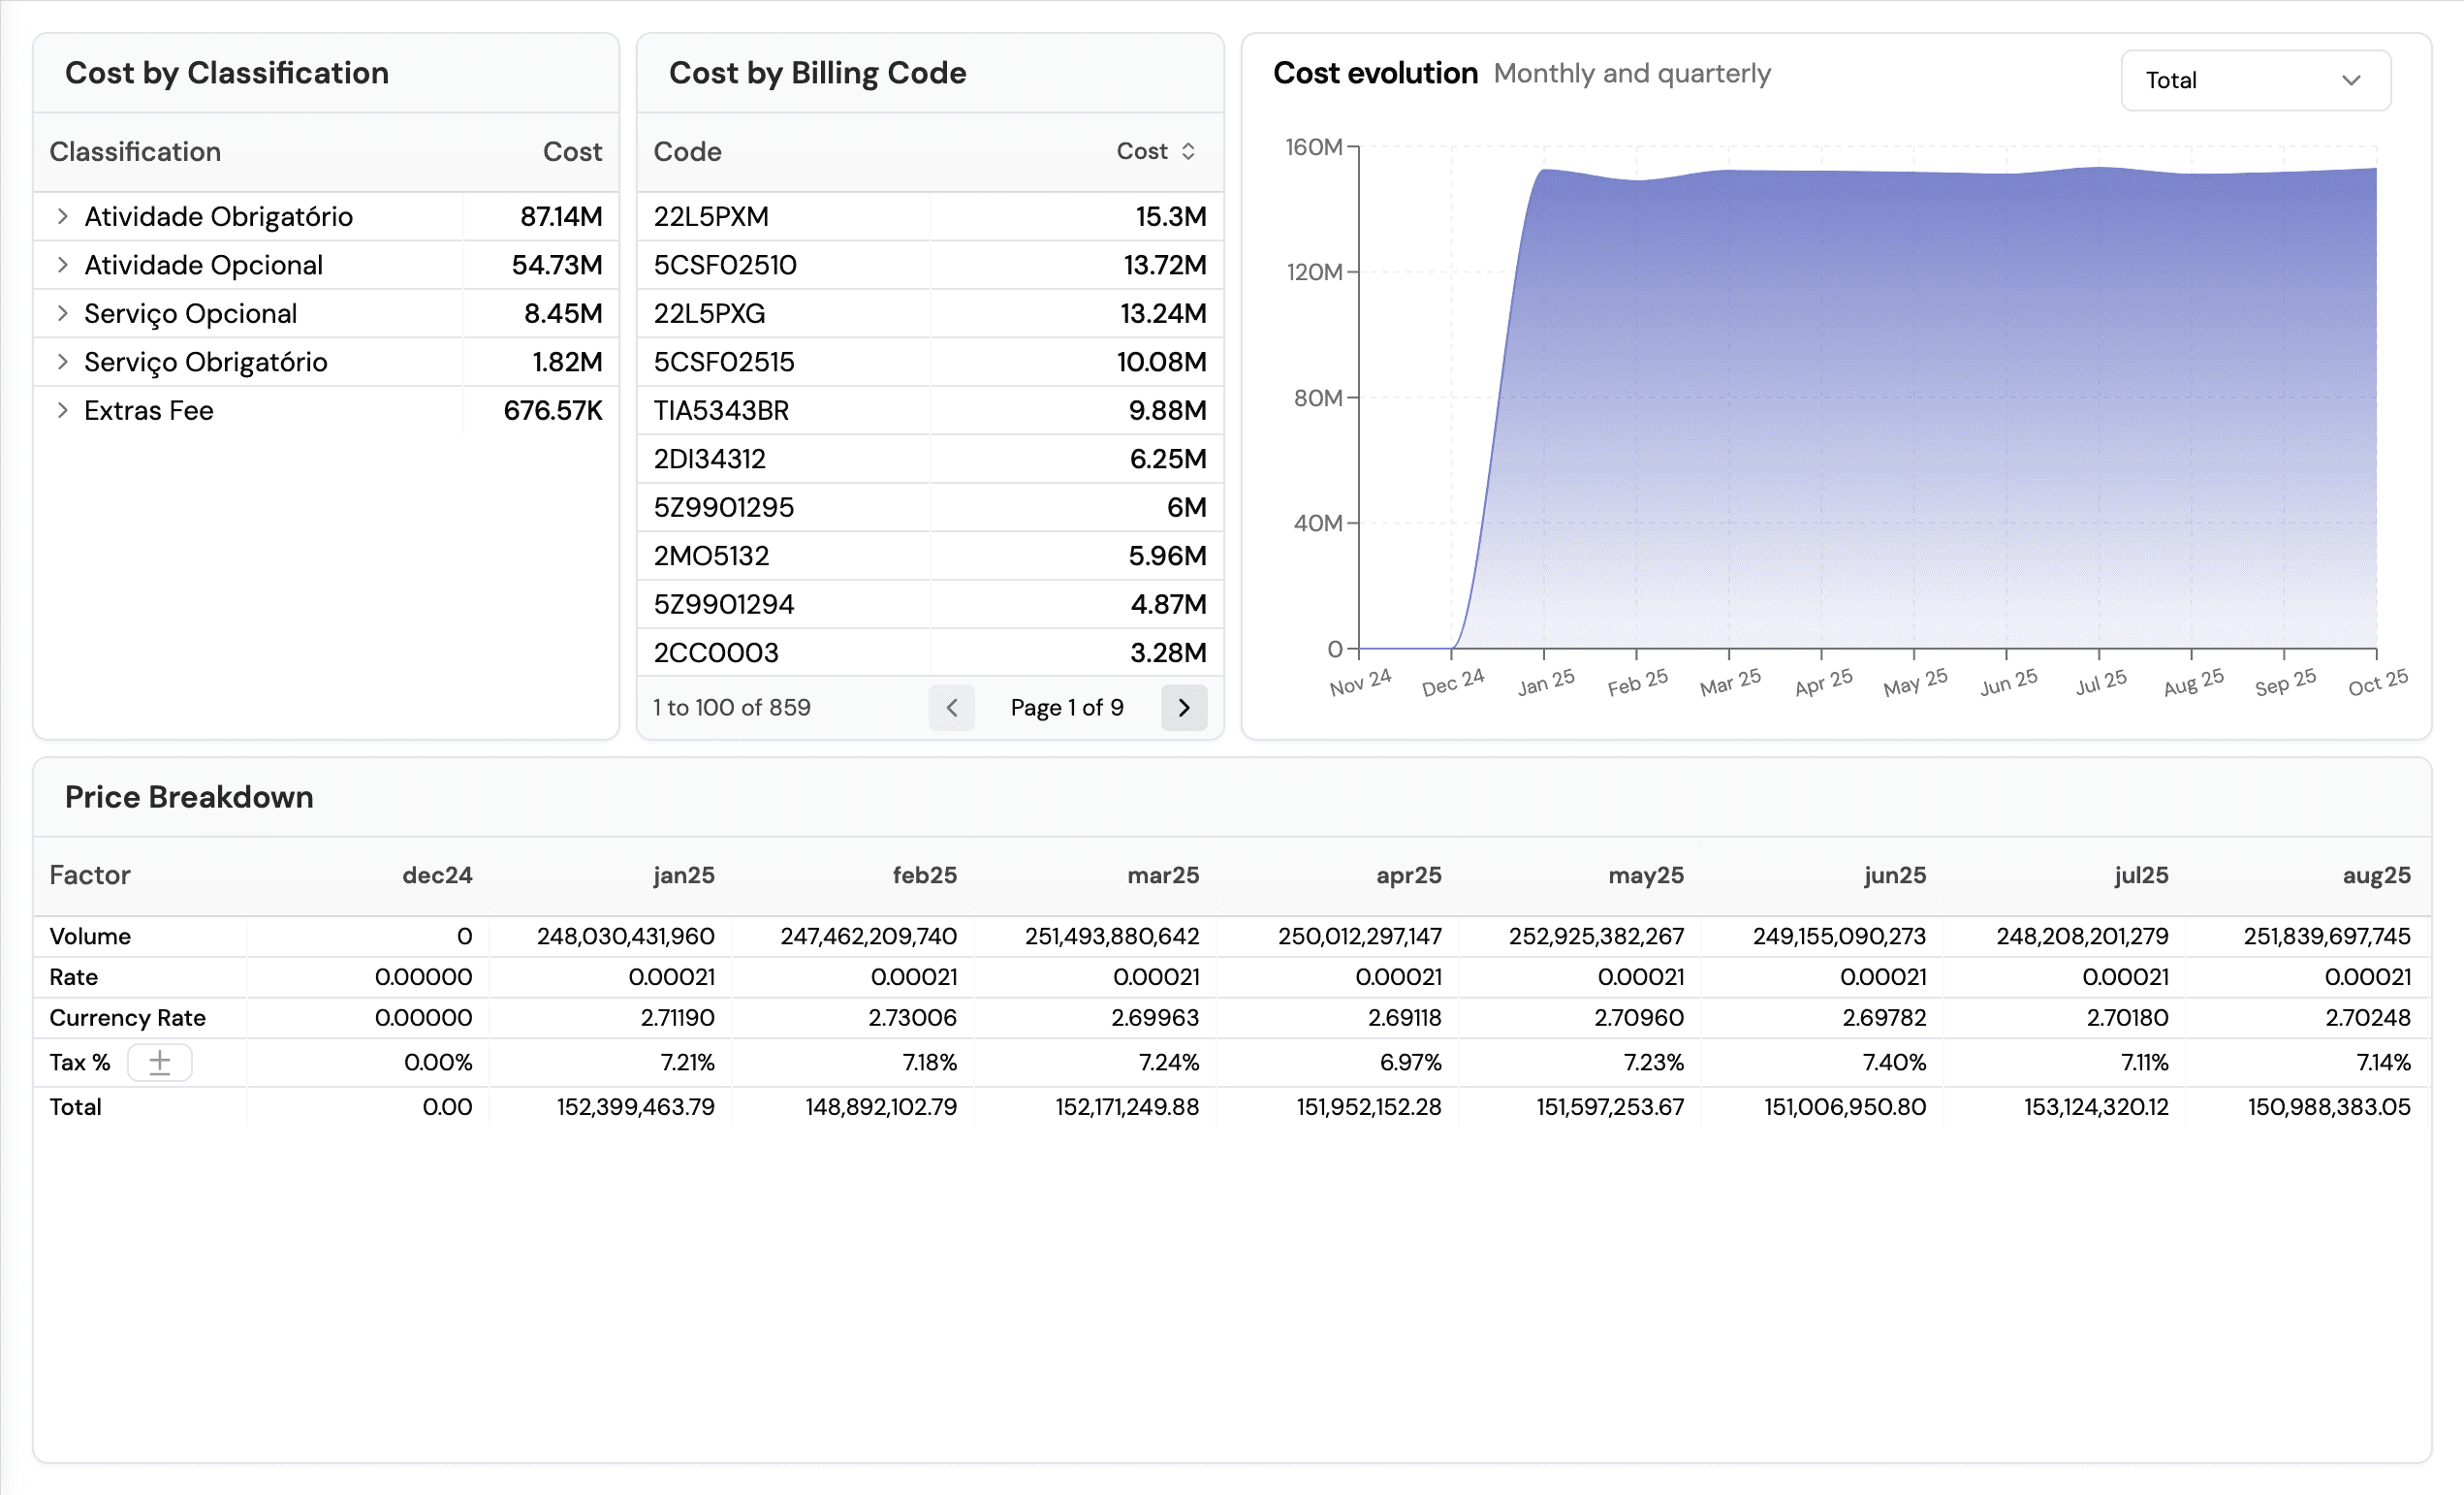The image size is (2464, 1495).
Task: Click the Classification column header
Action: click(x=135, y=151)
